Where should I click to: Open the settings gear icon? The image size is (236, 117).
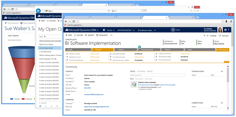(x=225, y=30)
